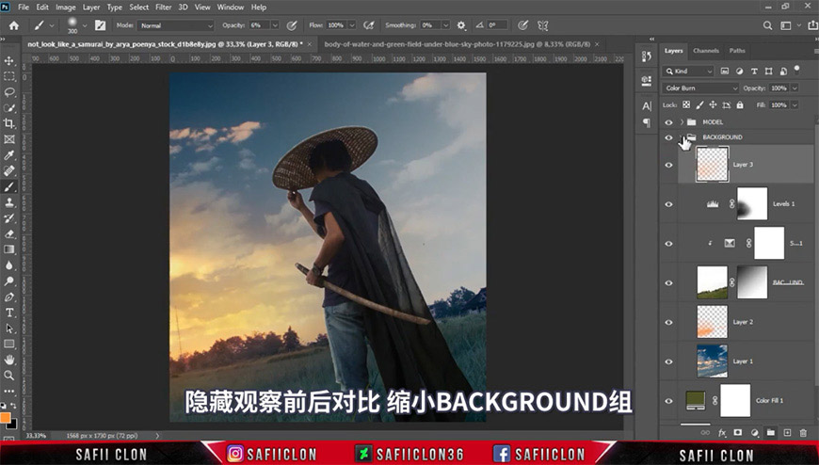Toggle airbrush-style build-up button

(368, 25)
